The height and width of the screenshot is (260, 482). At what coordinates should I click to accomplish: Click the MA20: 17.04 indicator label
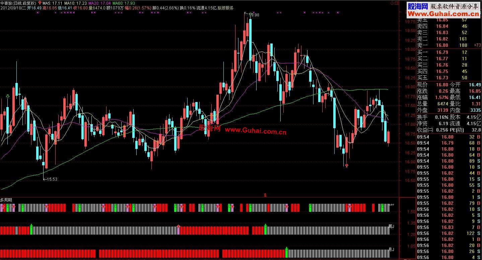click(99, 3)
